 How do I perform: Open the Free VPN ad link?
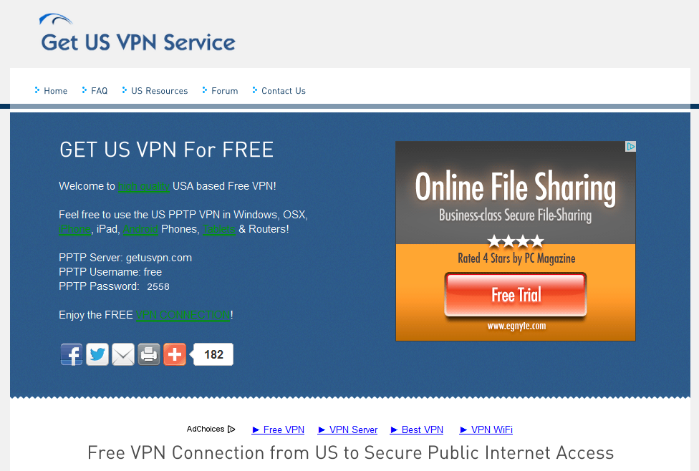[x=278, y=429]
